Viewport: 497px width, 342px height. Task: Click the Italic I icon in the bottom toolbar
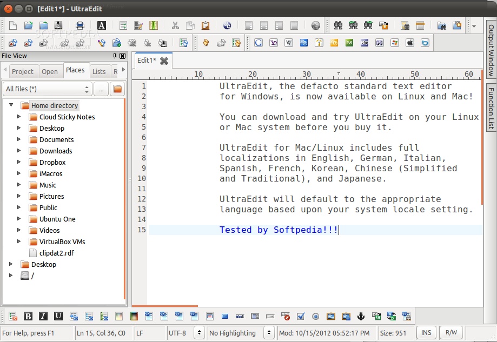[x=43, y=316]
